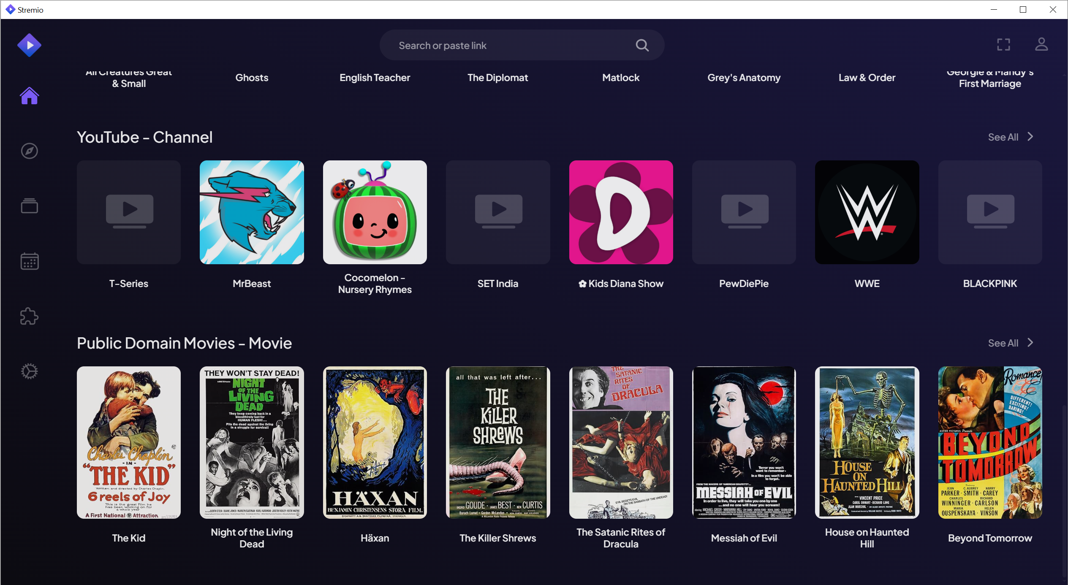Screen dimensions: 1068x585
Task: Open Settings via the gear icon
Action: point(29,371)
